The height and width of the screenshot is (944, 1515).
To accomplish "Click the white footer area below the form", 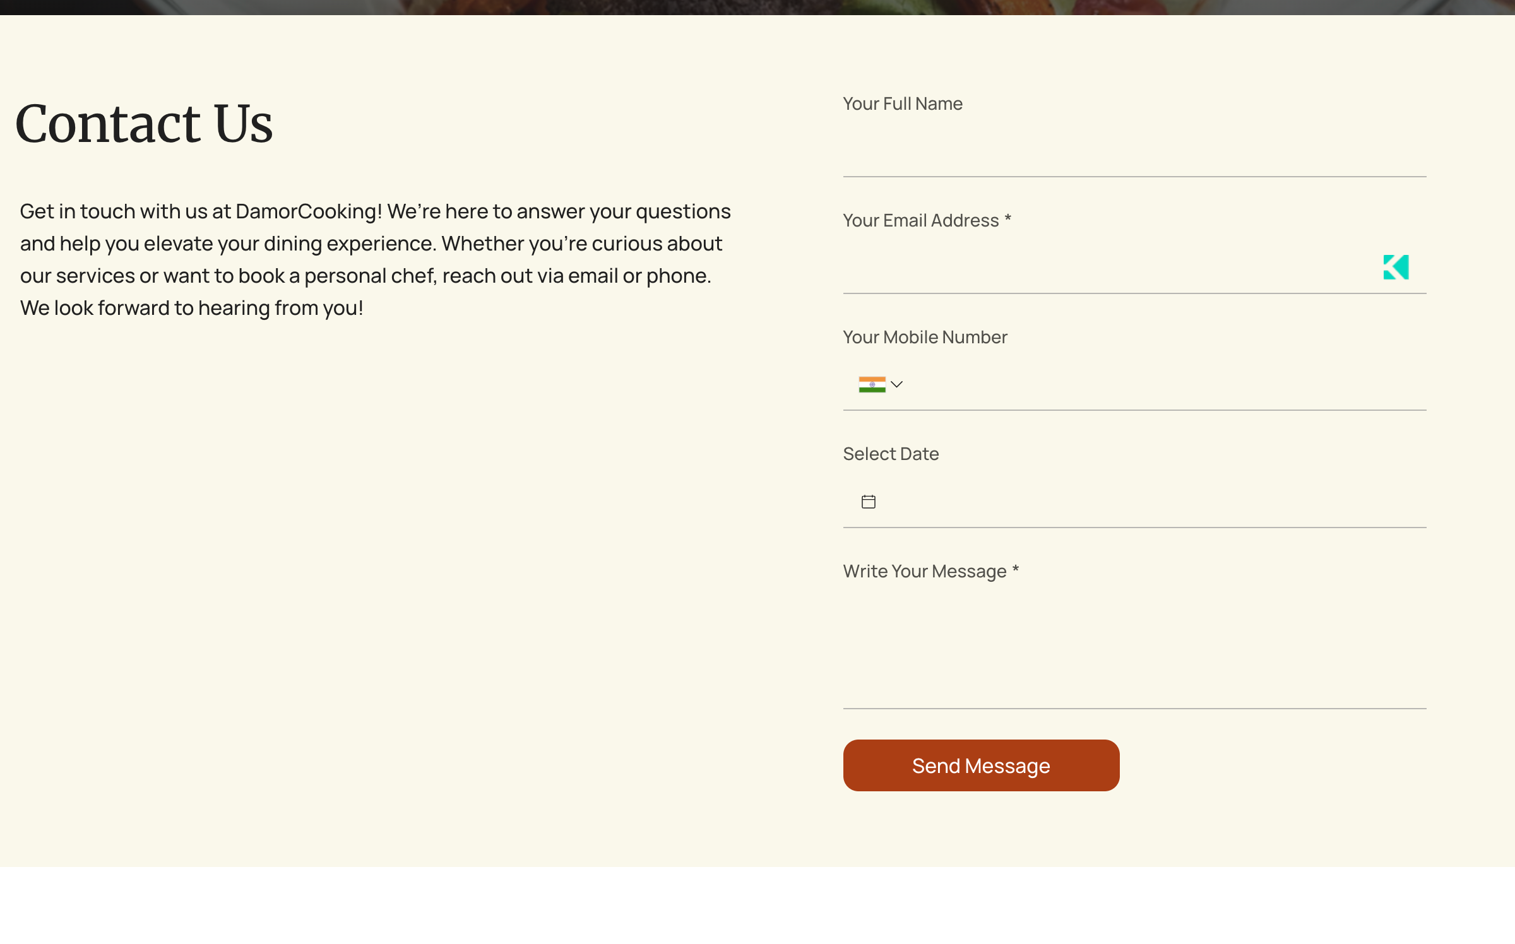I will pyautogui.click(x=757, y=906).
